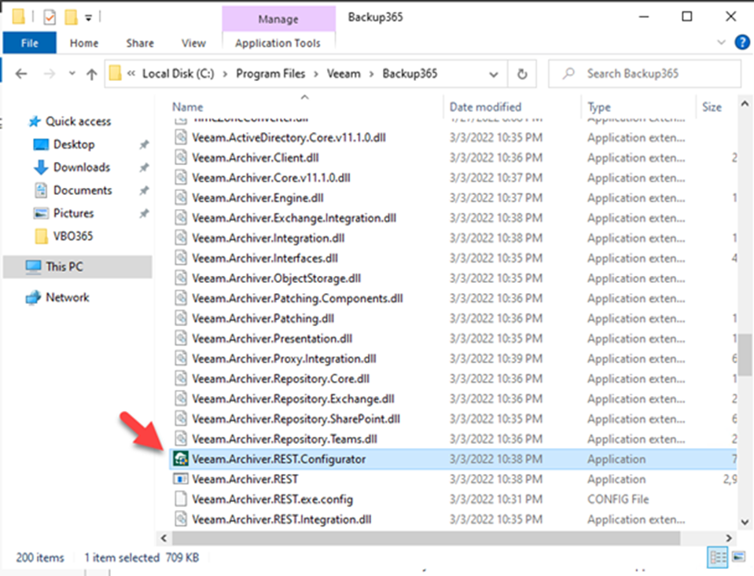Open the Share ribbon tab
754x576 pixels.
[x=140, y=43]
